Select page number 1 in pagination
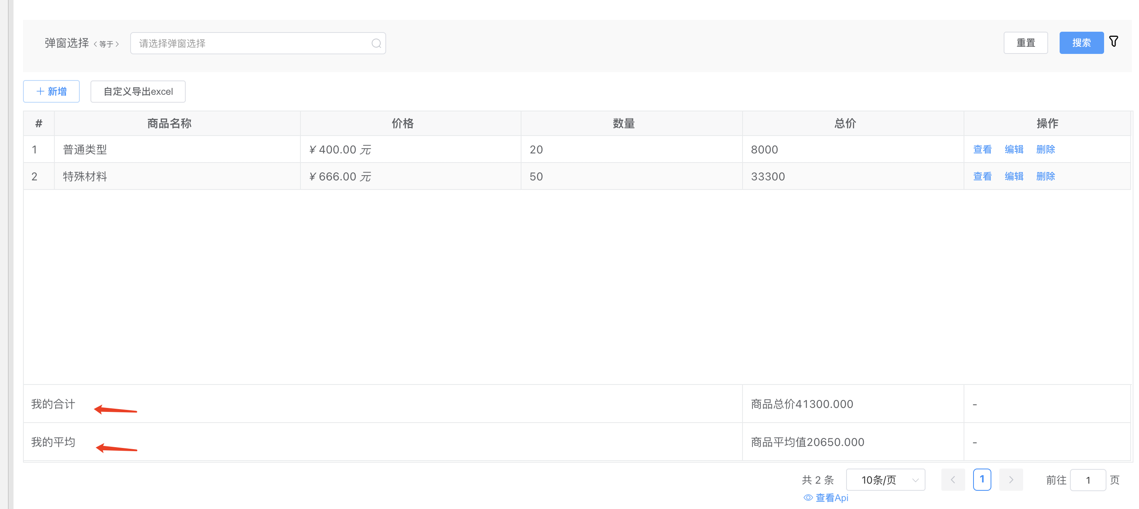Screen dimensions: 1139x509 (x=981, y=479)
